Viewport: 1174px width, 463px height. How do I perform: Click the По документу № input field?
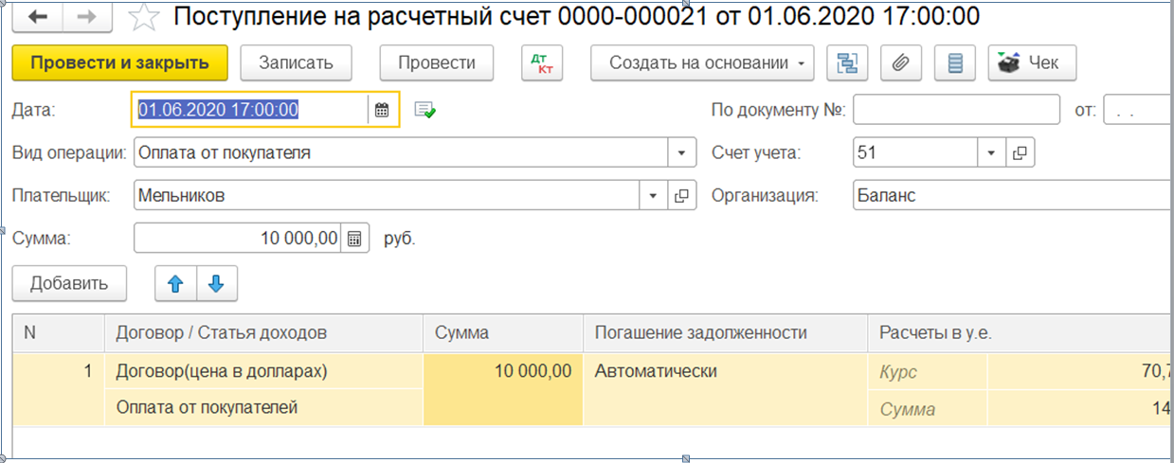click(955, 110)
